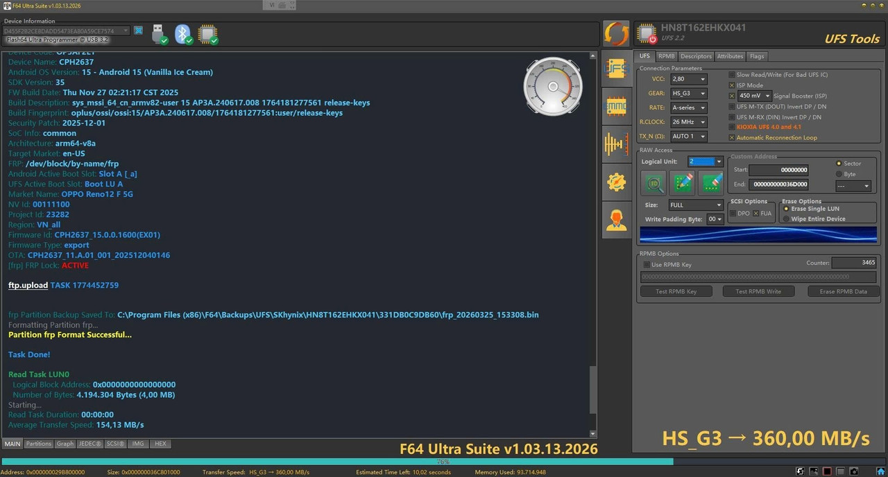
Task: Open the settings gear sidebar icon
Action: coord(616,182)
